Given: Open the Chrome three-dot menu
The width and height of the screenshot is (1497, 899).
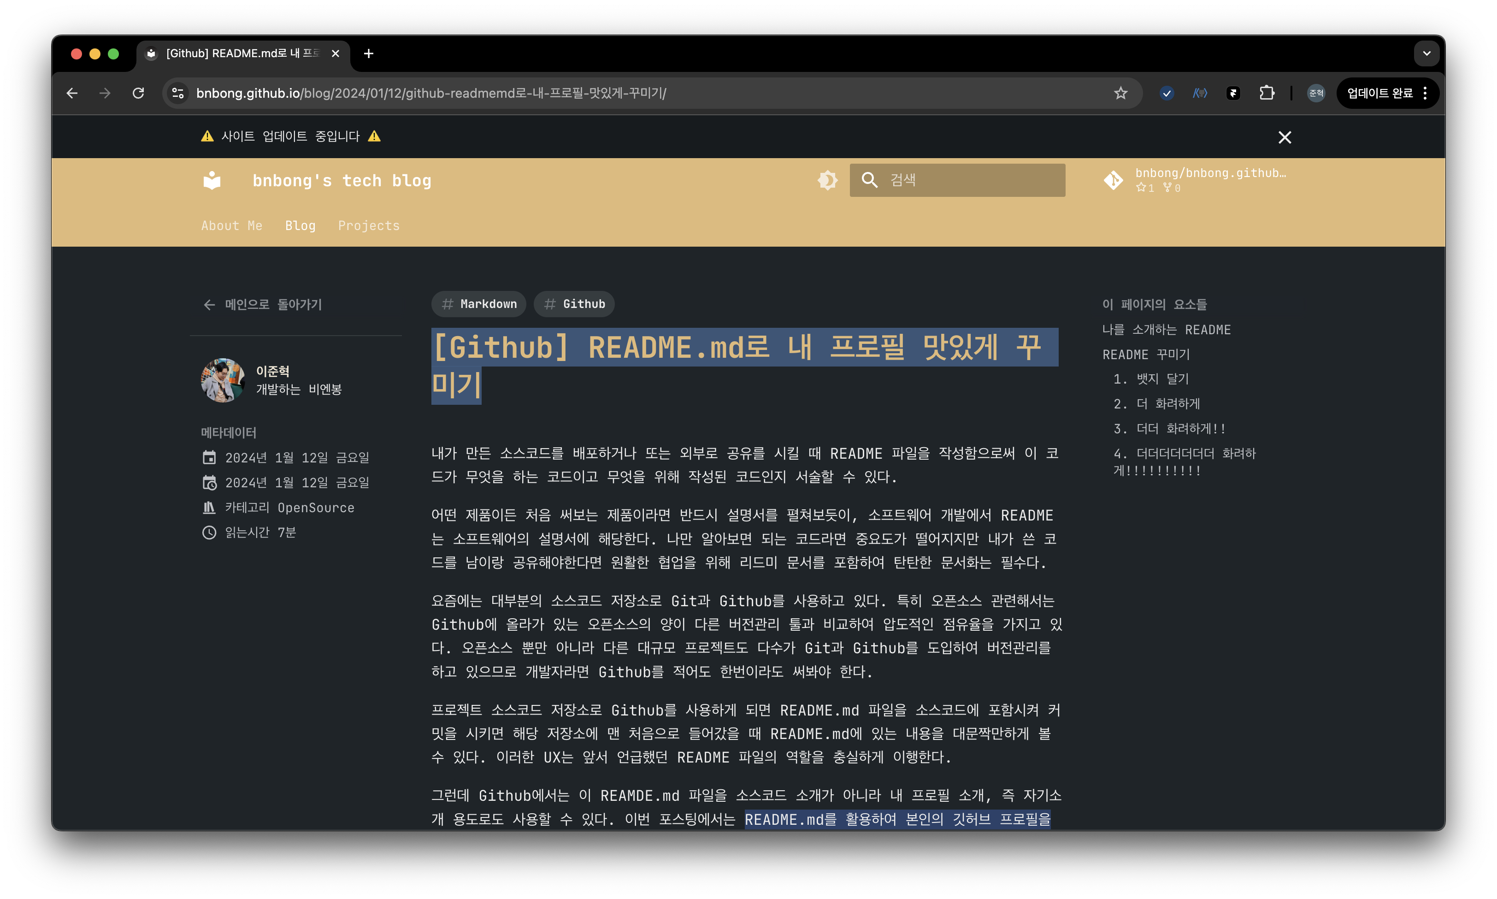Looking at the screenshot, I should (x=1426, y=93).
